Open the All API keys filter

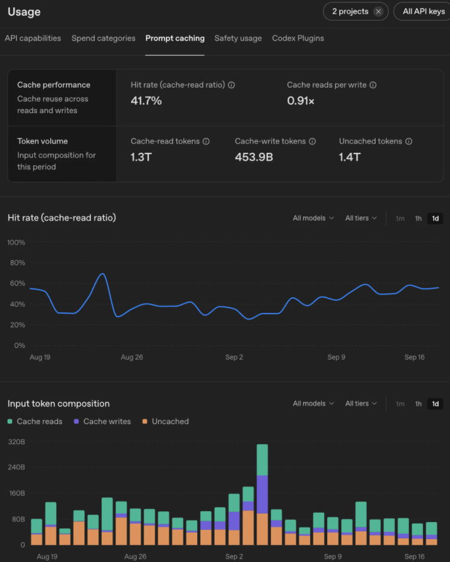pyautogui.click(x=423, y=11)
